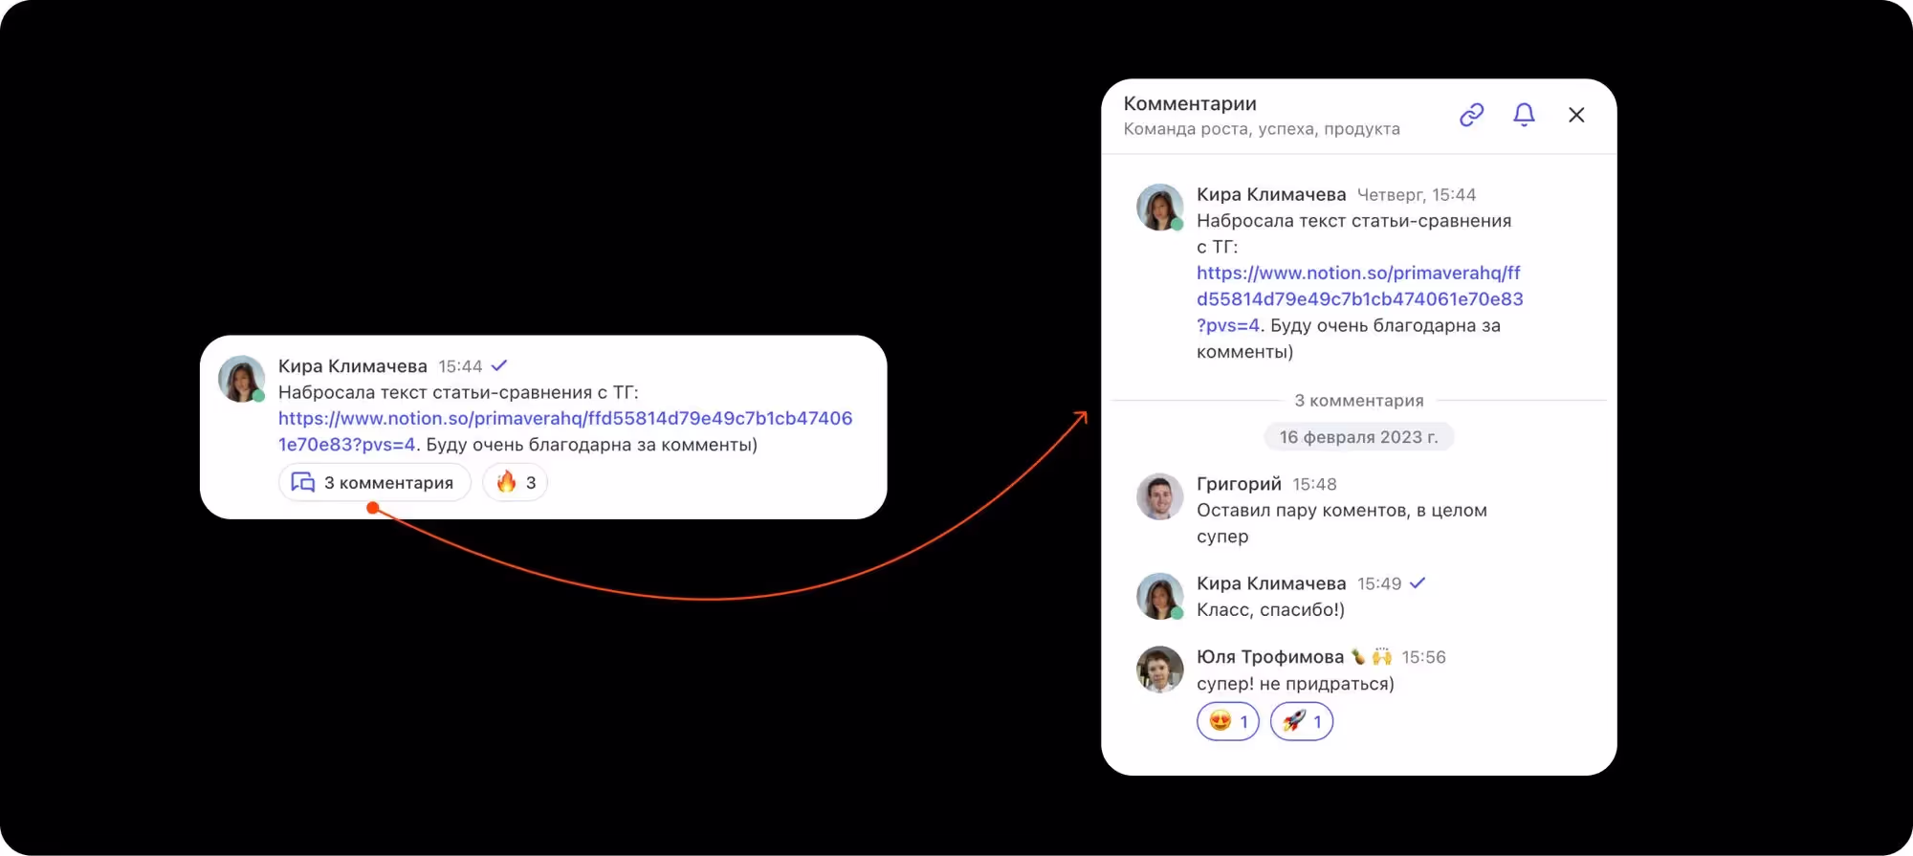Viewport: 1913px width, 856px height.
Task: Click Кира Климачева name in left message card
Action: pyautogui.click(x=352, y=366)
